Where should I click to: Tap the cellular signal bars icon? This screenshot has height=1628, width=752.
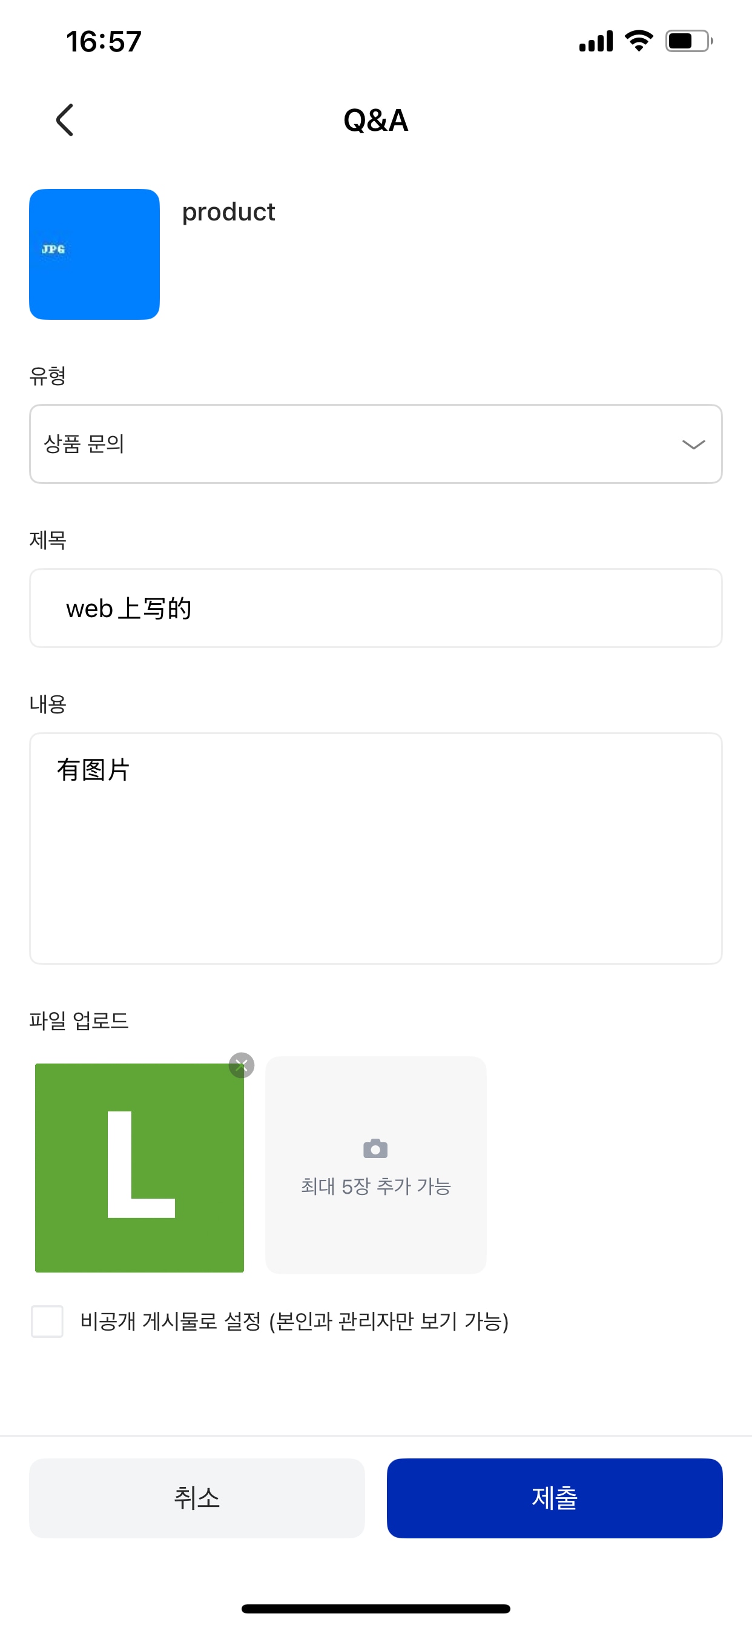[596, 41]
